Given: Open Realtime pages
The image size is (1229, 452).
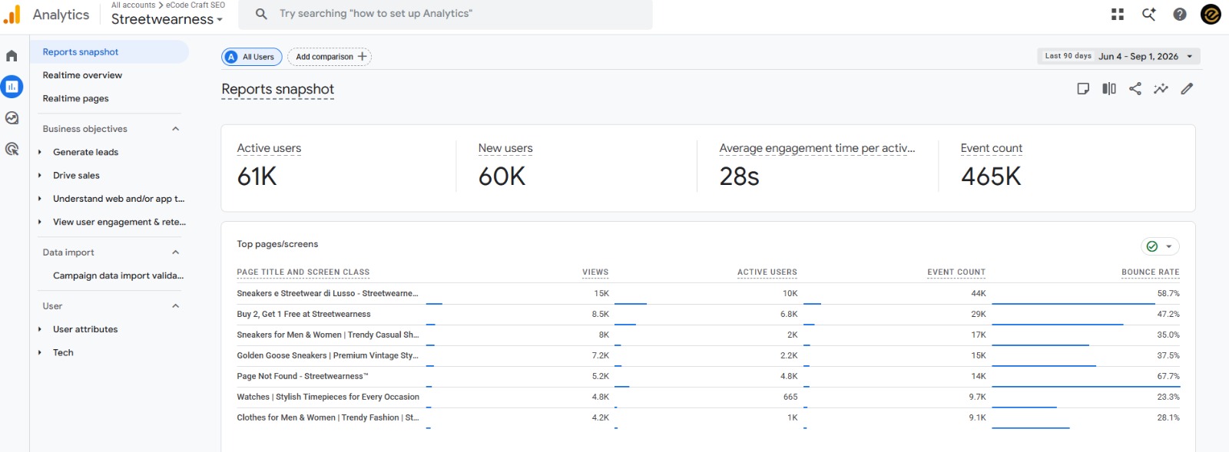Looking at the screenshot, I should click(75, 98).
